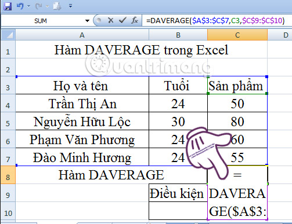
Task: Click the 'Họ và tên' header cell
Action: click(82, 85)
